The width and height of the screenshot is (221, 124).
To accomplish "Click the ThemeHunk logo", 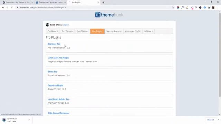I will coord(109,14).
